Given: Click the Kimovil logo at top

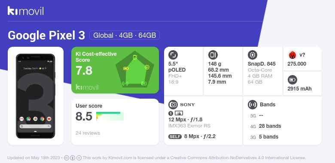Looking at the screenshot, I should tap(26, 11).
